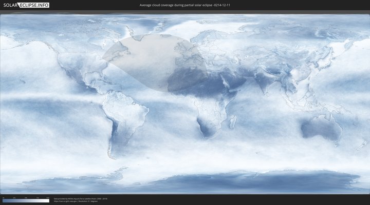Click the white ECLIPSE.INFO box in the logo
Image resolution: width=370 pixels, height=205 pixels.
coord(34,5)
